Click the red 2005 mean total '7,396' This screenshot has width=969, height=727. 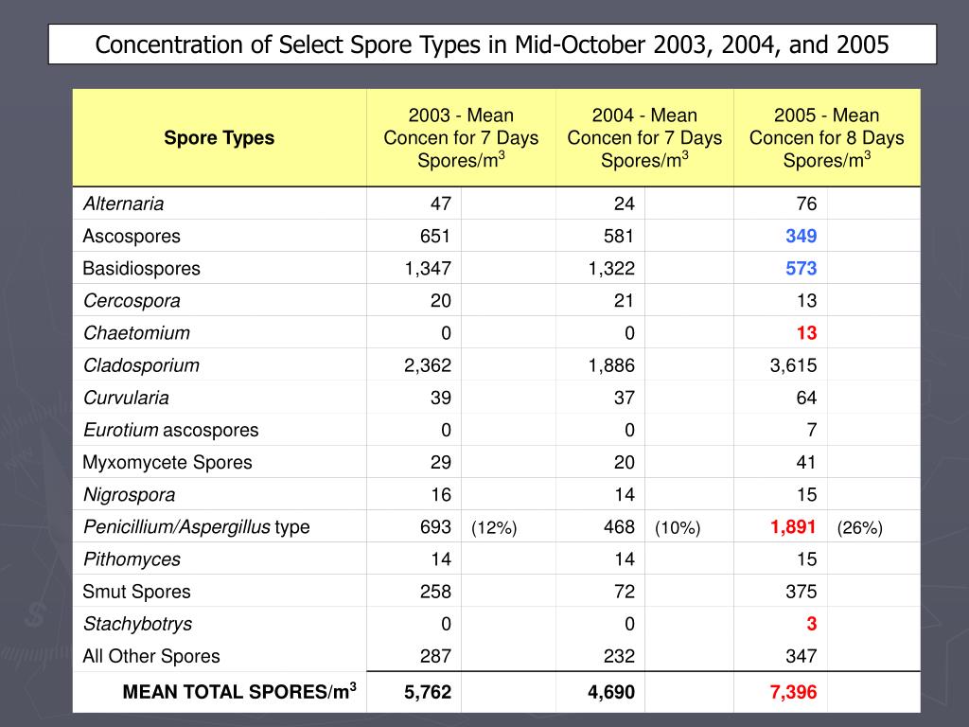(794, 692)
